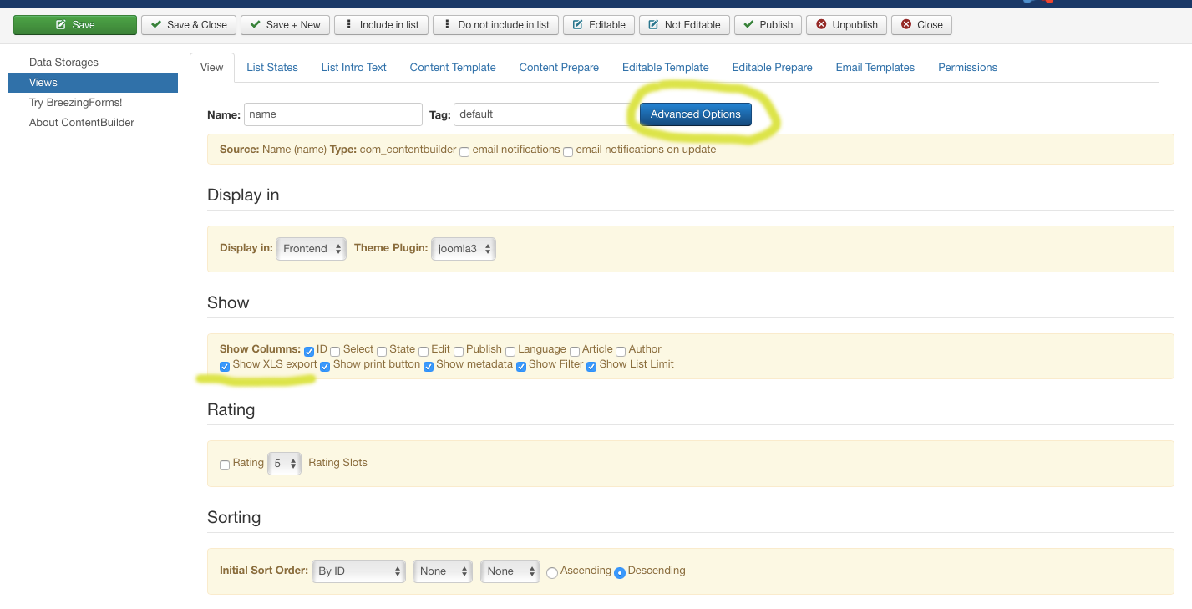Uncheck the ID column checkbox
Screen dimensions: 1192x609
coord(309,351)
